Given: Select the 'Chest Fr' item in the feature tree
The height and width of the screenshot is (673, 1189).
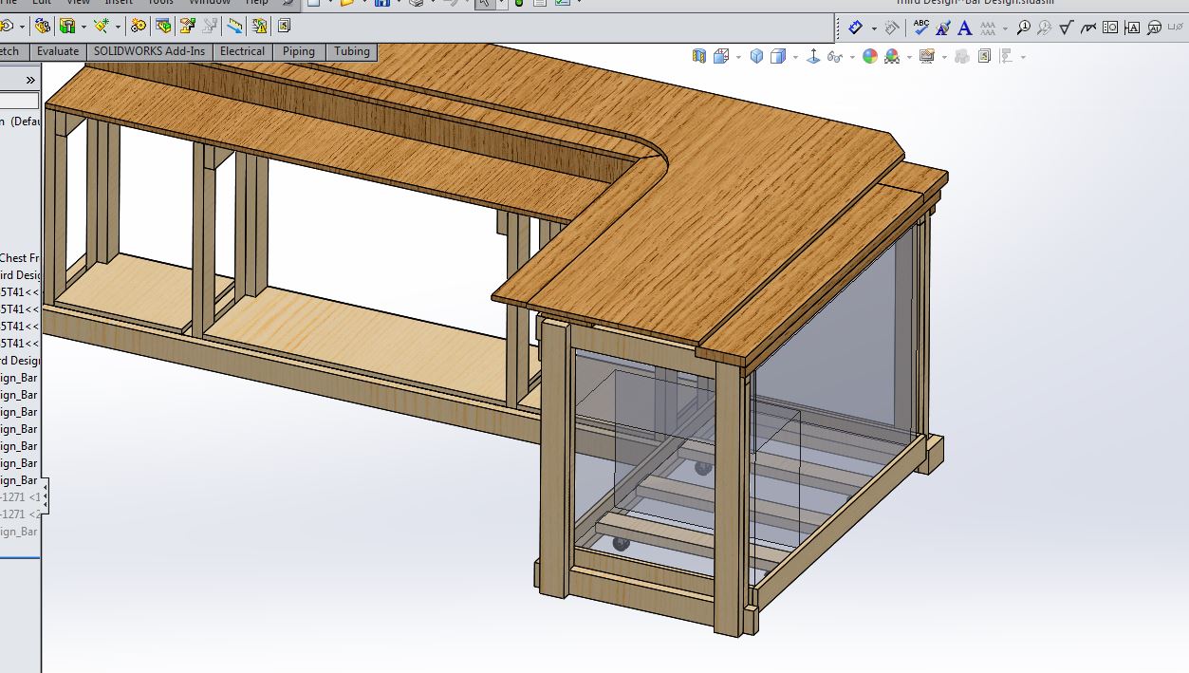Looking at the screenshot, I should 20,258.
